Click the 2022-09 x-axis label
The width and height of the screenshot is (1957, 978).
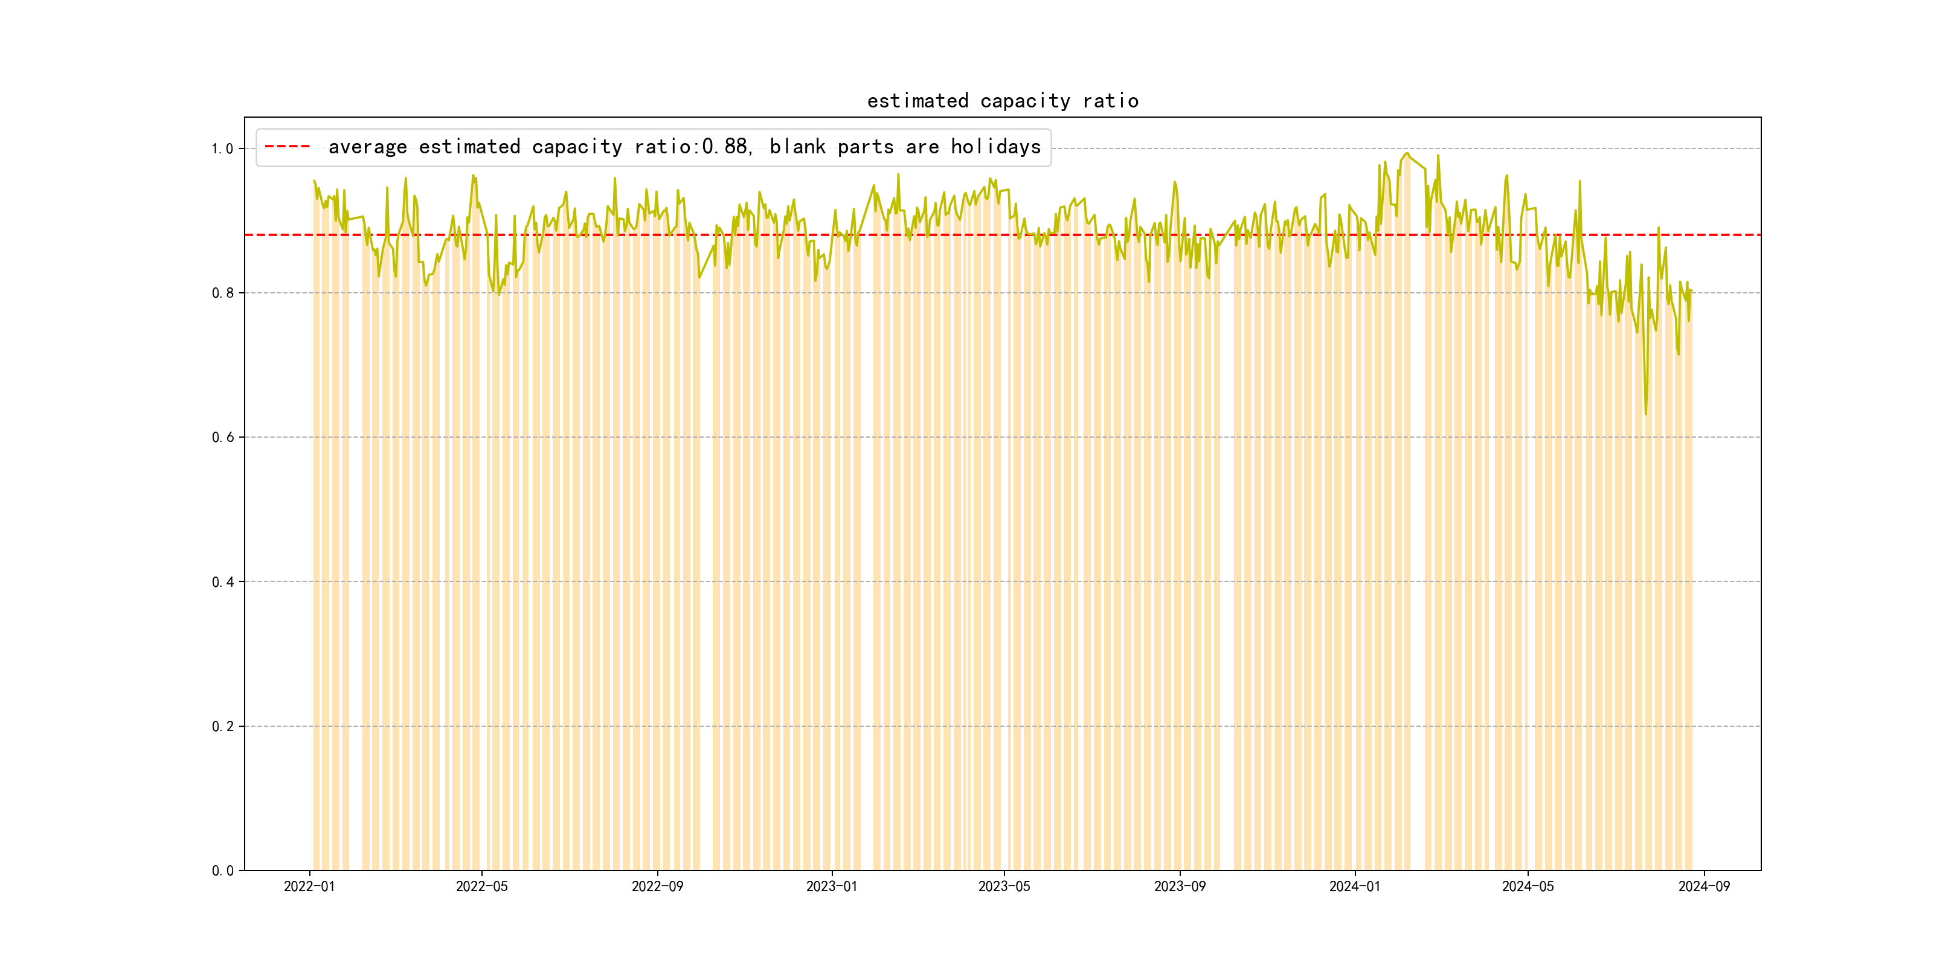click(657, 886)
